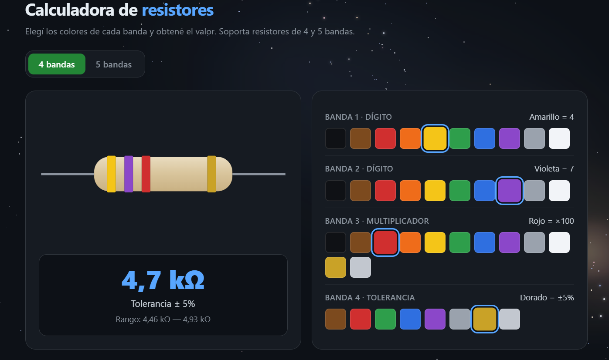Click the 'BANDA 1 · DÍGITO' heading
Viewport: 609px width, 360px height.
(x=358, y=117)
